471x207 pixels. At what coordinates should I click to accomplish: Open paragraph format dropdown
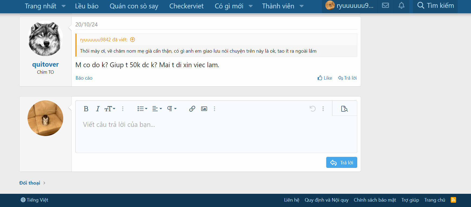(172, 109)
